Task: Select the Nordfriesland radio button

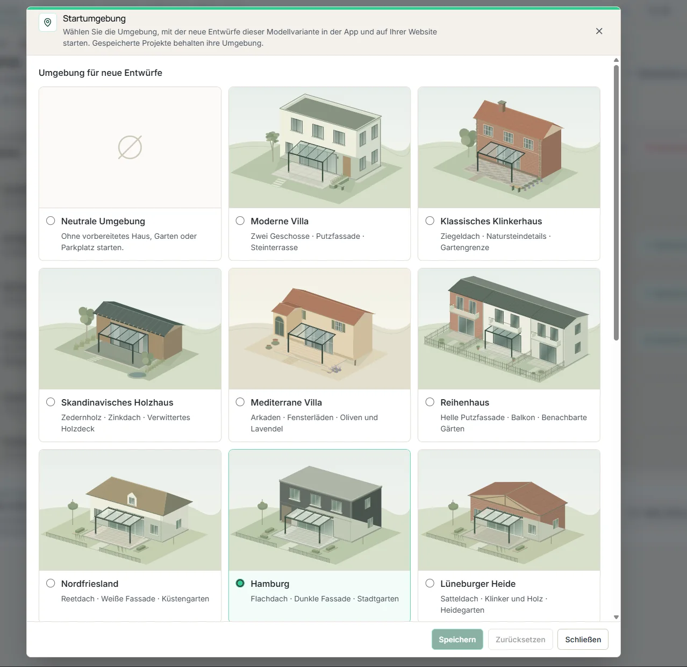Action: coord(51,583)
